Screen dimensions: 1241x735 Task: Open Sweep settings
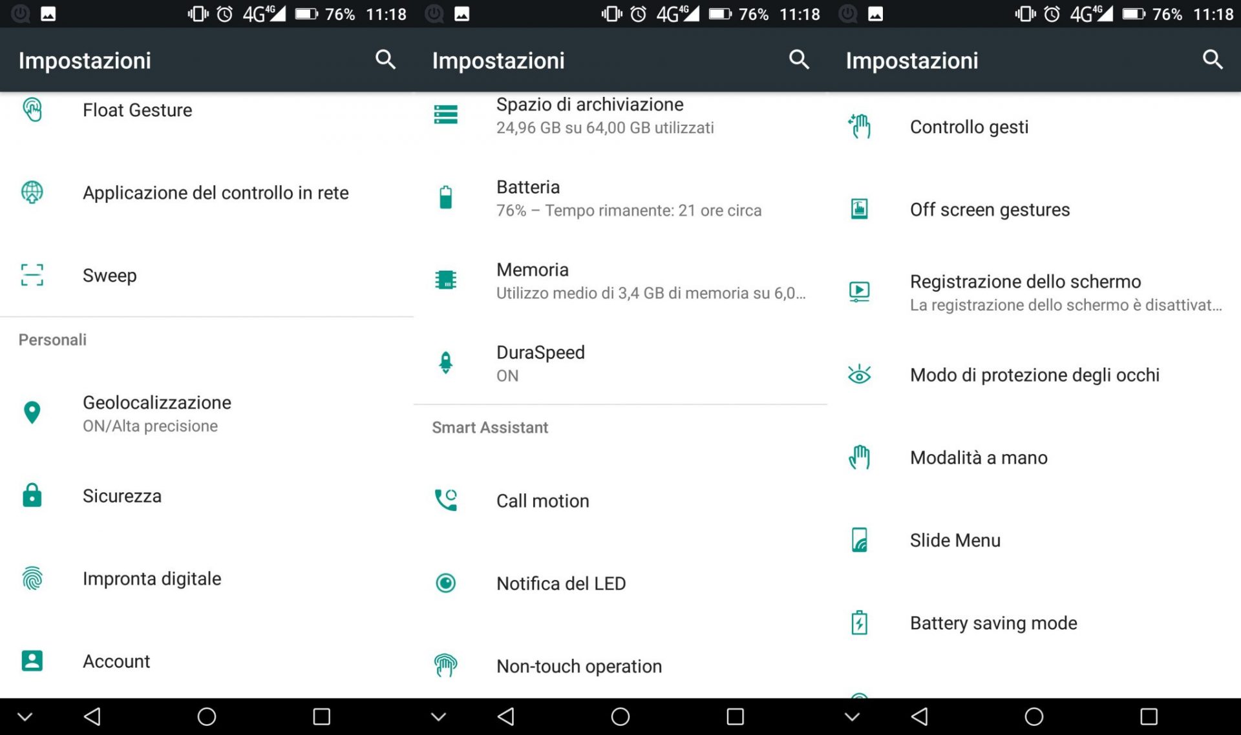coord(108,274)
